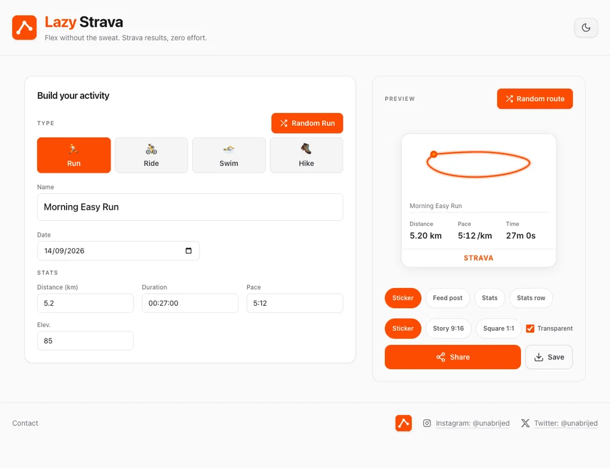The image size is (610, 468).
Task: Select the Ride activity type
Action: click(x=151, y=155)
